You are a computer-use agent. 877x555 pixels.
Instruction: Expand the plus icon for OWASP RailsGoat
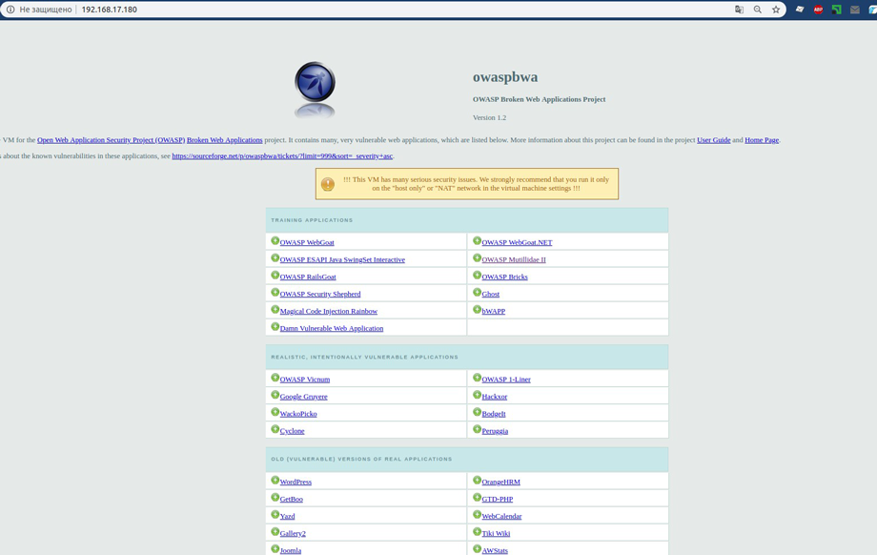point(275,276)
